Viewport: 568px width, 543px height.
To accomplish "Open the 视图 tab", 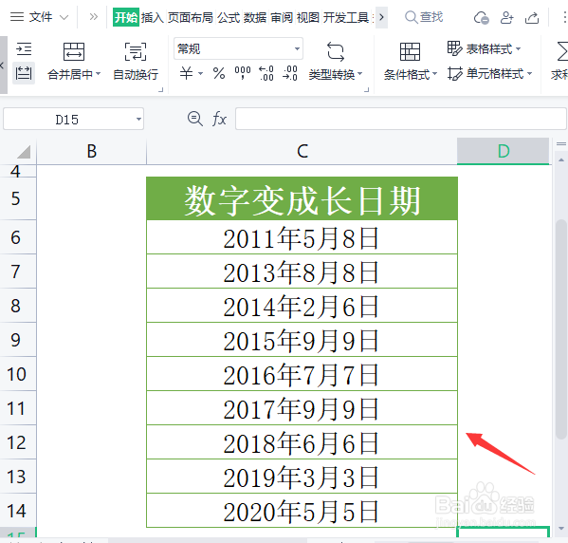I will click(x=308, y=17).
